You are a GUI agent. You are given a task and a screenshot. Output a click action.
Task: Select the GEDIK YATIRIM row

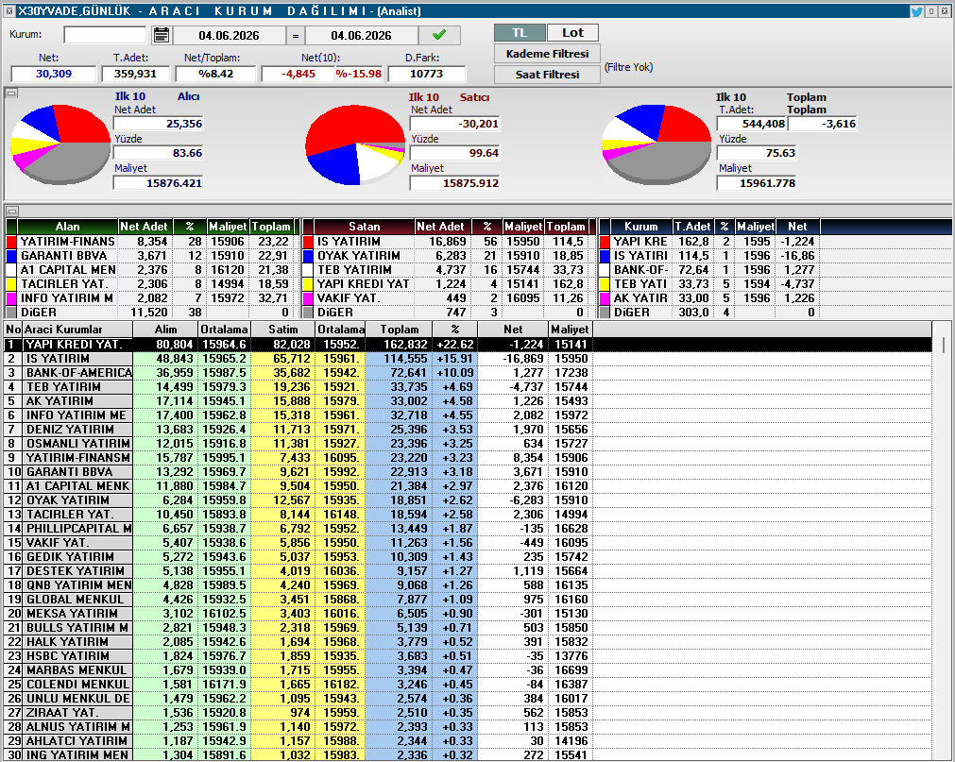pyautogui.click(x=468, y=557)
